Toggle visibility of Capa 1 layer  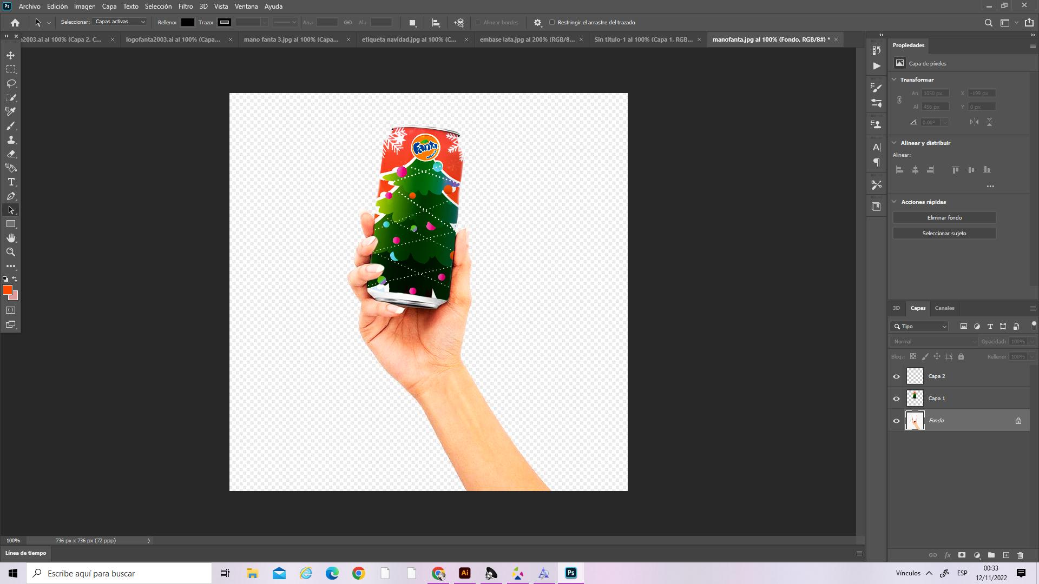pyautogui.click(x=896, y=399)
